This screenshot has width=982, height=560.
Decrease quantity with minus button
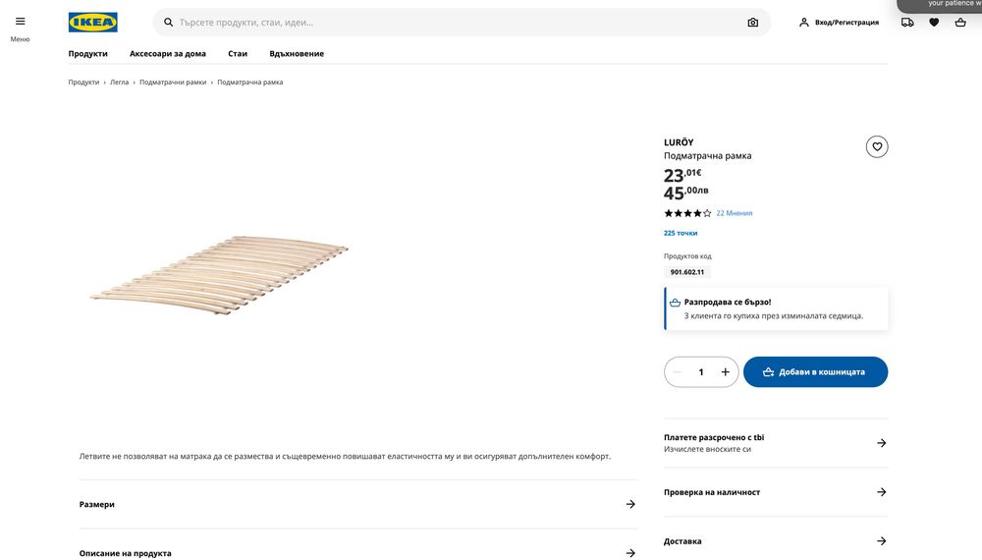pos(678,372)
